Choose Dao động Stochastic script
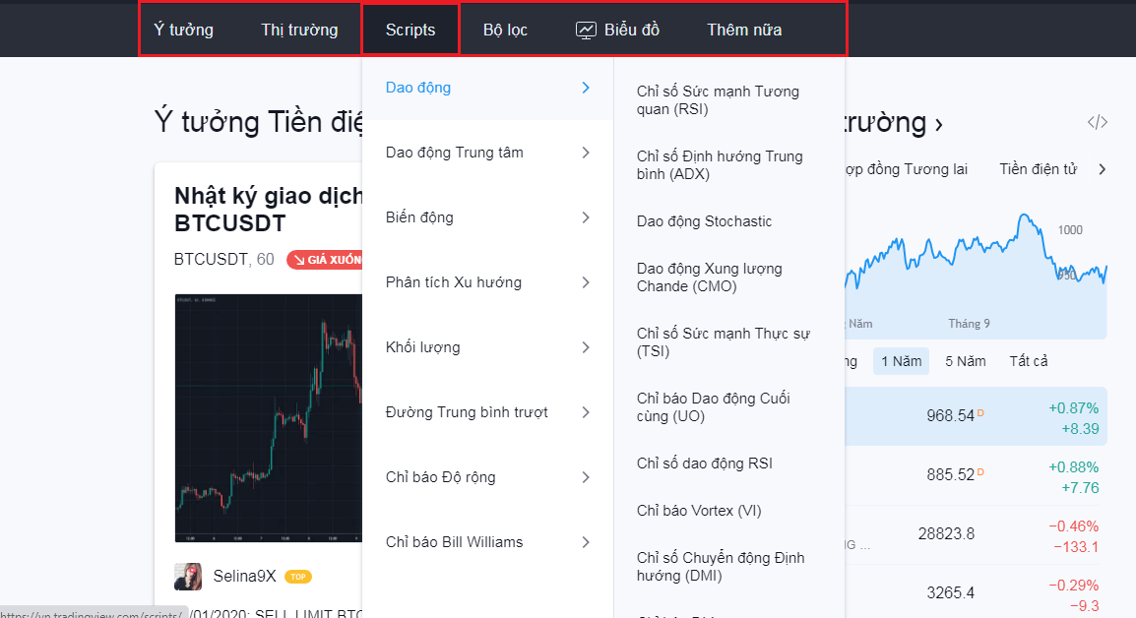 pos(704,221)
